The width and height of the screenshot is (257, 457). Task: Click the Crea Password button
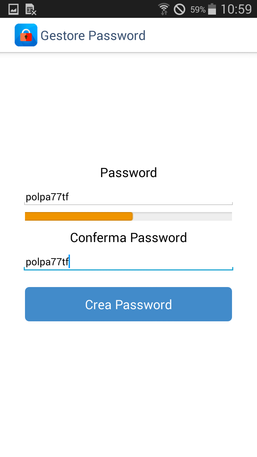128,304
